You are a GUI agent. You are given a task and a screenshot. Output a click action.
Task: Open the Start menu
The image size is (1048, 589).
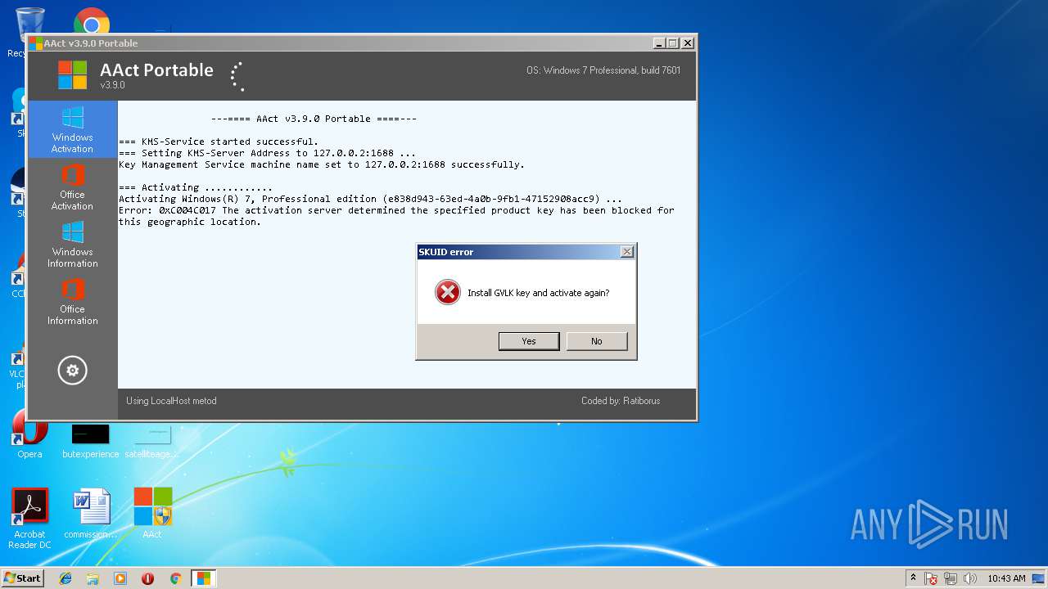[x=22, y=578]
